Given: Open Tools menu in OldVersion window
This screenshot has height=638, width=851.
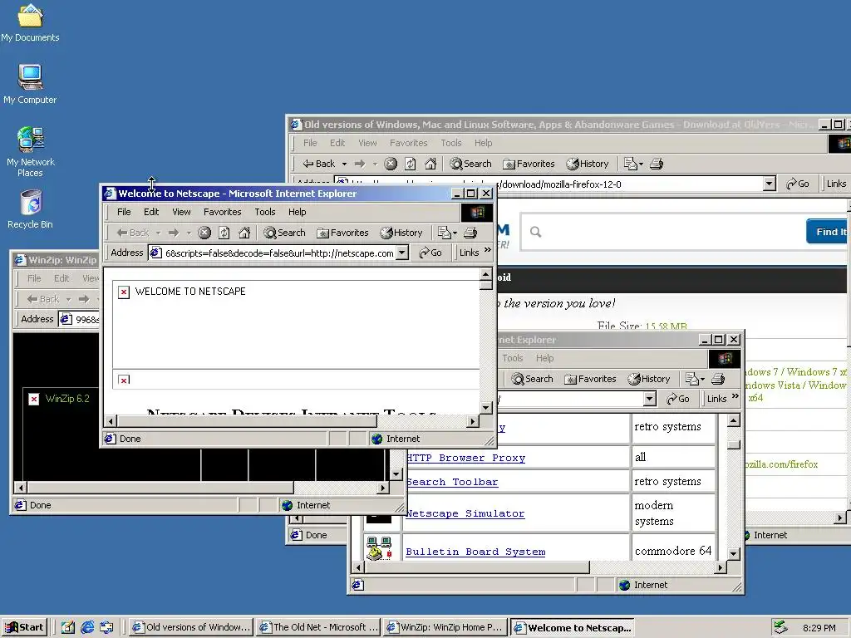Looking at the screenshot, I should coord(451,143).
